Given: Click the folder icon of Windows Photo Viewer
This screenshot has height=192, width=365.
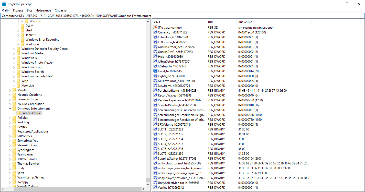Looking at the screenshot, I should [x=18, y=63].
